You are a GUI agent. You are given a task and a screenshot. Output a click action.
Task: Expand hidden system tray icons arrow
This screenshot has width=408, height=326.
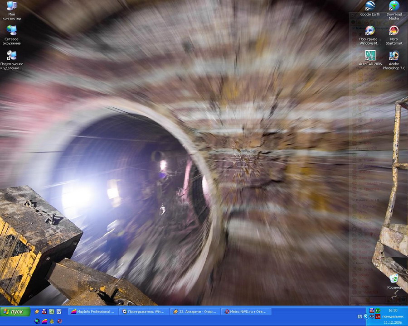coord(366,316)
